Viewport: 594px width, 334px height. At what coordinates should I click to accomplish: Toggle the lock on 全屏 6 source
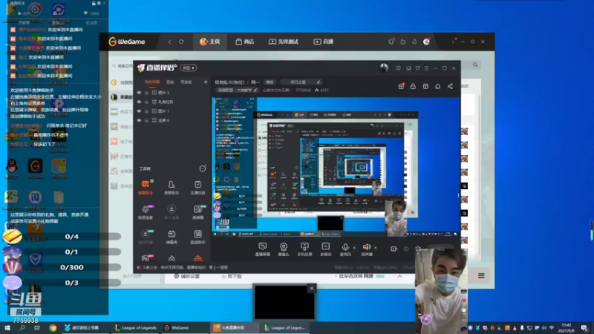146,120
